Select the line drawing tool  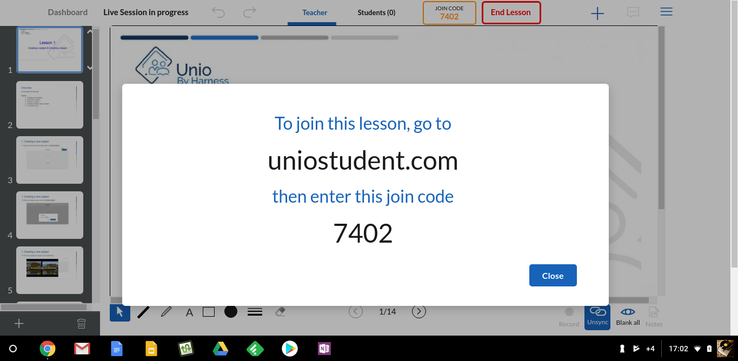(x=143, y=312)
